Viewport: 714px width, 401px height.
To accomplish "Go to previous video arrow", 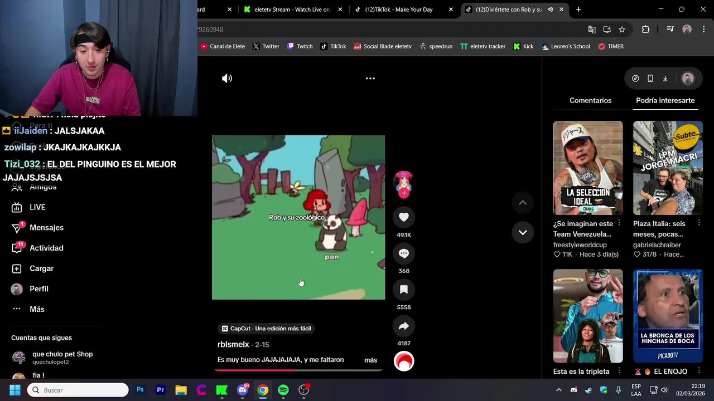I will pos(523,203).
